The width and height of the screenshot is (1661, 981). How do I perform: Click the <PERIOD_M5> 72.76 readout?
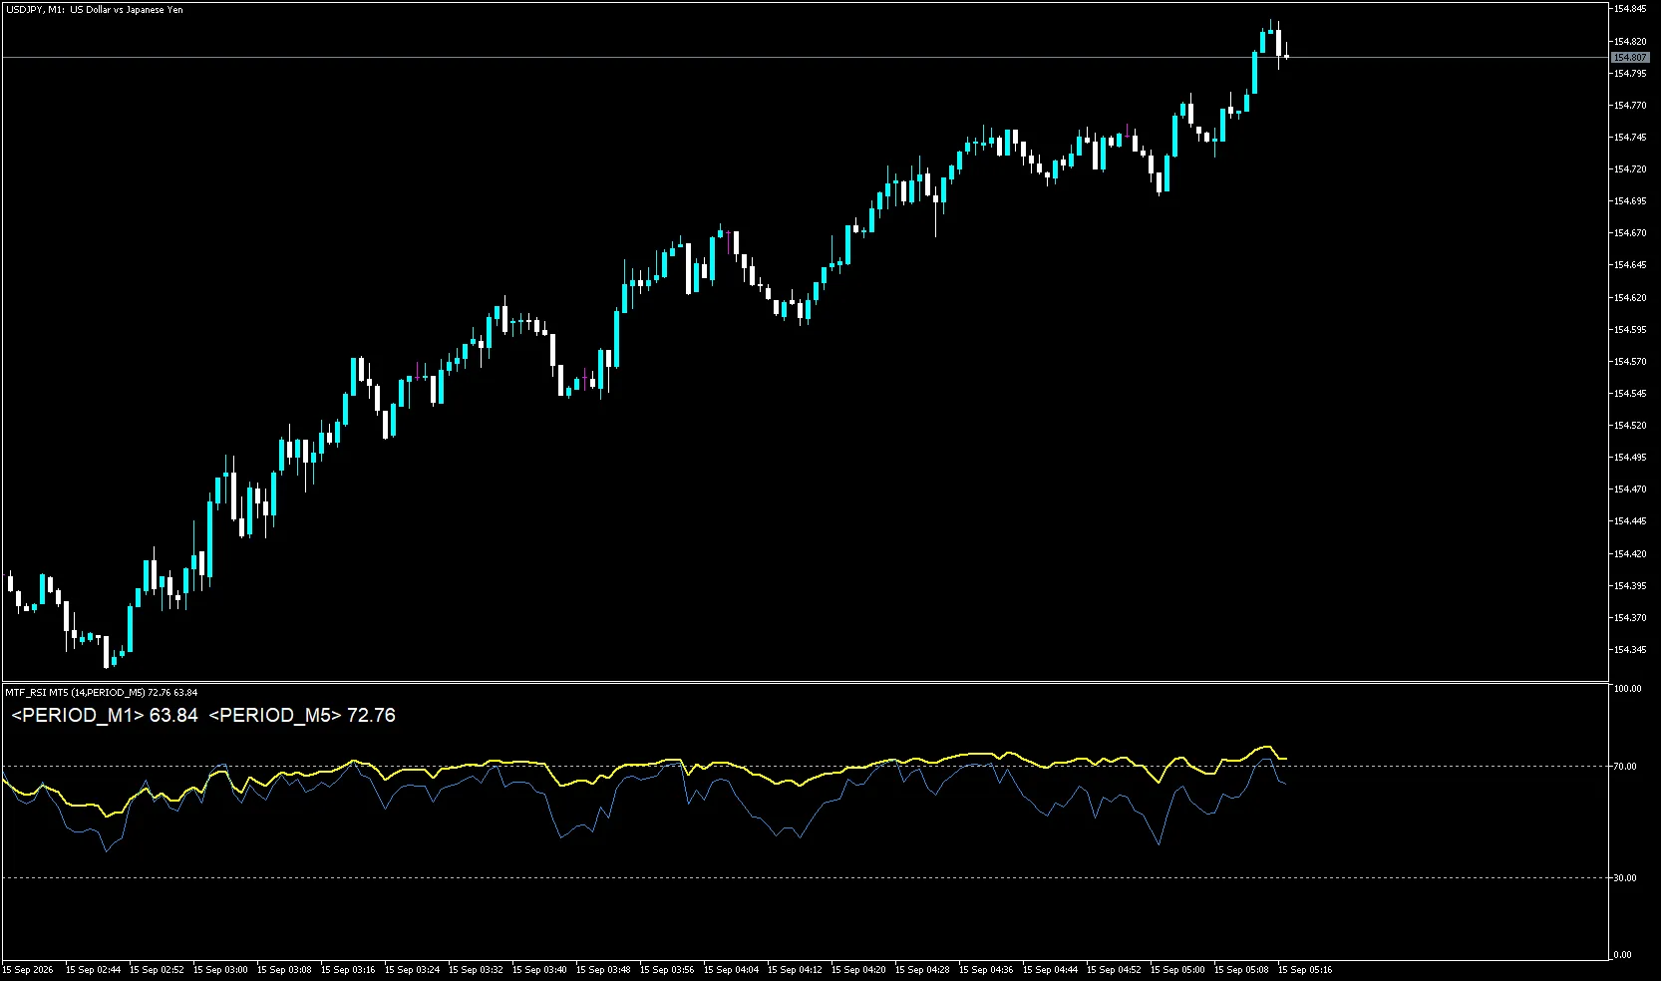point(302,716)
